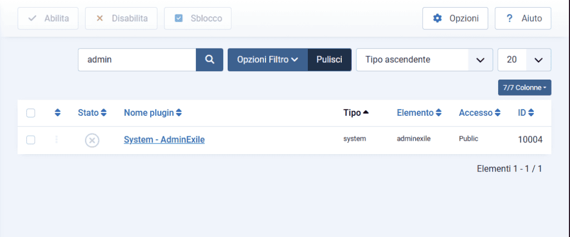Open the 7/7 Colonne column selector

click(x=524, y=87)
